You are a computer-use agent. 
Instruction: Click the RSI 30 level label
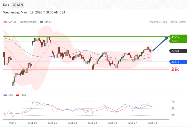tap(173, 115)
